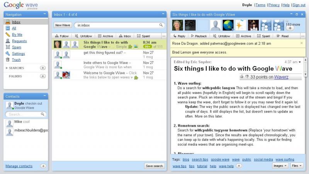Open the 'Six things I like to do' wave

pos(109,45)
